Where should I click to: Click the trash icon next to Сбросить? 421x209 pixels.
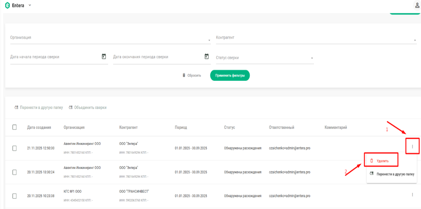click(184, 75)
